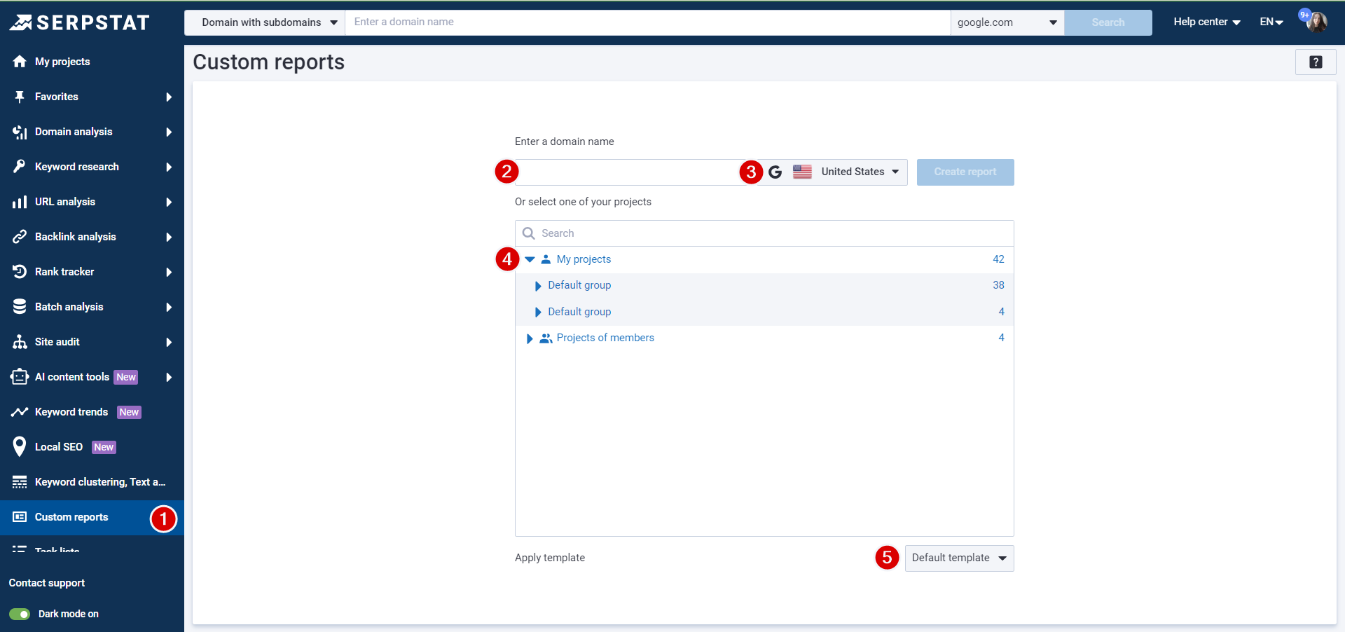Open the Rank tracker tool
1345x632 pixels.
point(20,272)
